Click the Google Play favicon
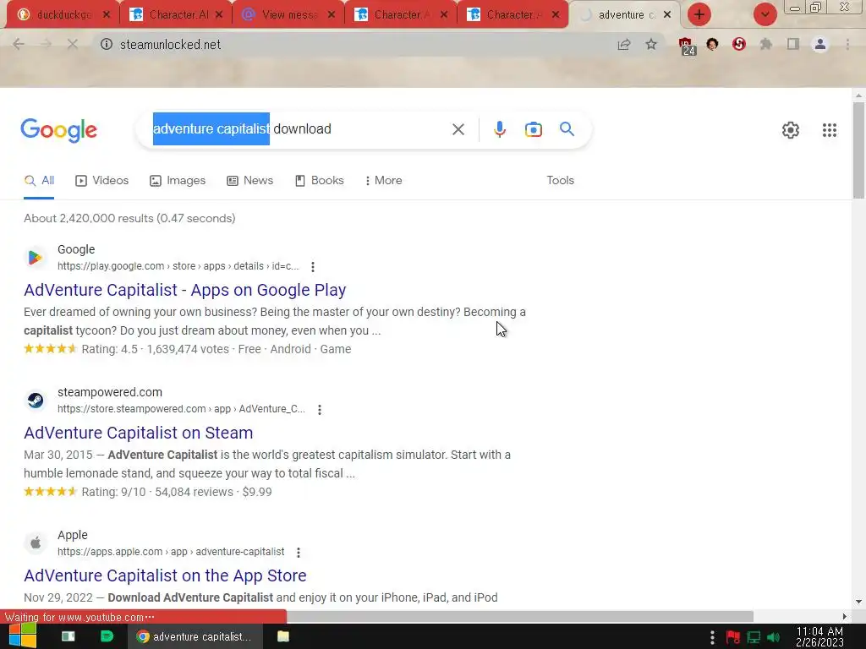Screen dimensions: 866x649 point(36,257)
